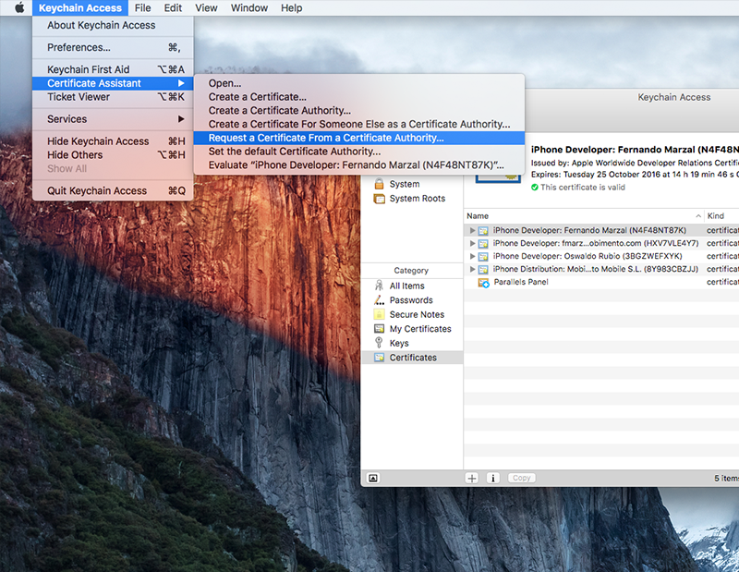This screenshot has height=572, width=739.
Task: Click the Oswaldo Rubio certificate icon
Action: pyautogui.click(x=483, y=257)
